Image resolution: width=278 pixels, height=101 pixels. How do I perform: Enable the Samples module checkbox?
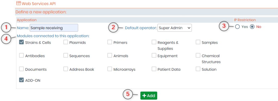click(x=198, y=42)
